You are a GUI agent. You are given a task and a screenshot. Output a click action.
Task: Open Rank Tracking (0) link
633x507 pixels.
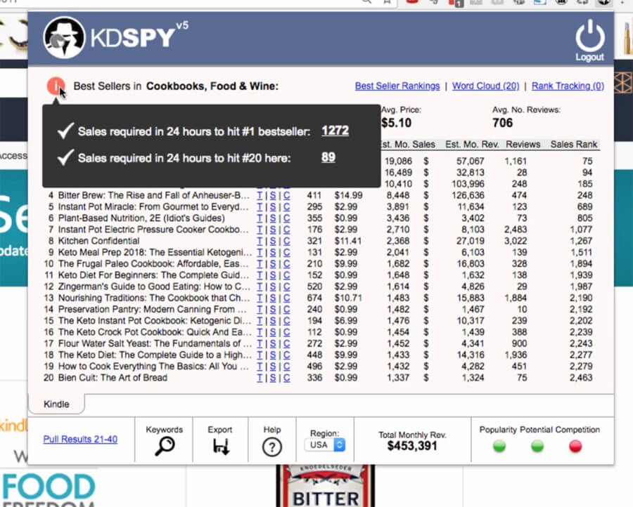pyautogui.click(x=568, y=86)
